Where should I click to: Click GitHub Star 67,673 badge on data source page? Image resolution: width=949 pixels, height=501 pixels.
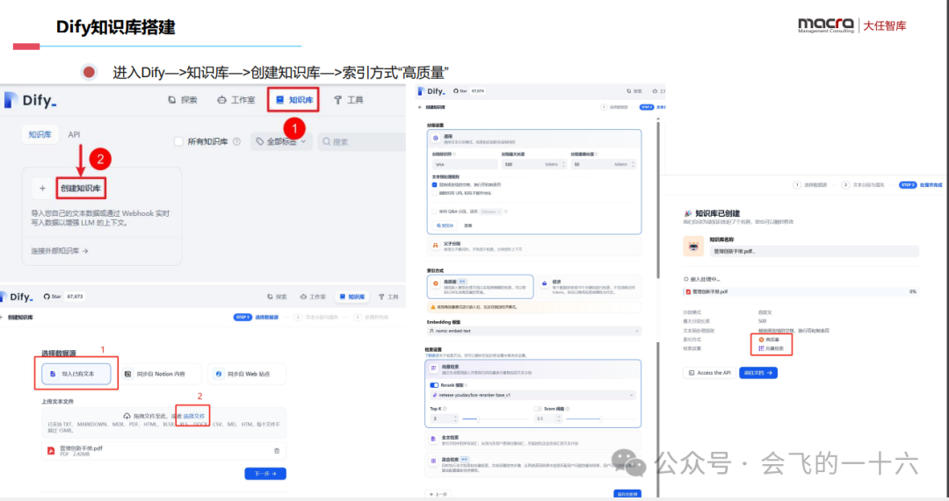[x=63, y=297]
